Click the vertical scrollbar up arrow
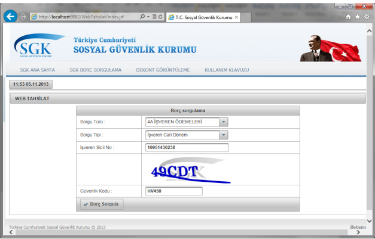 coord(369,31)
